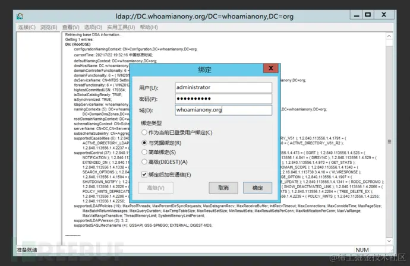Open the 浏览(B) menu
410x266 pixels.
tap(49, 27)
